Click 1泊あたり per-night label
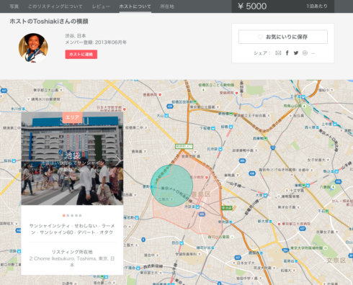 [317, 6]
